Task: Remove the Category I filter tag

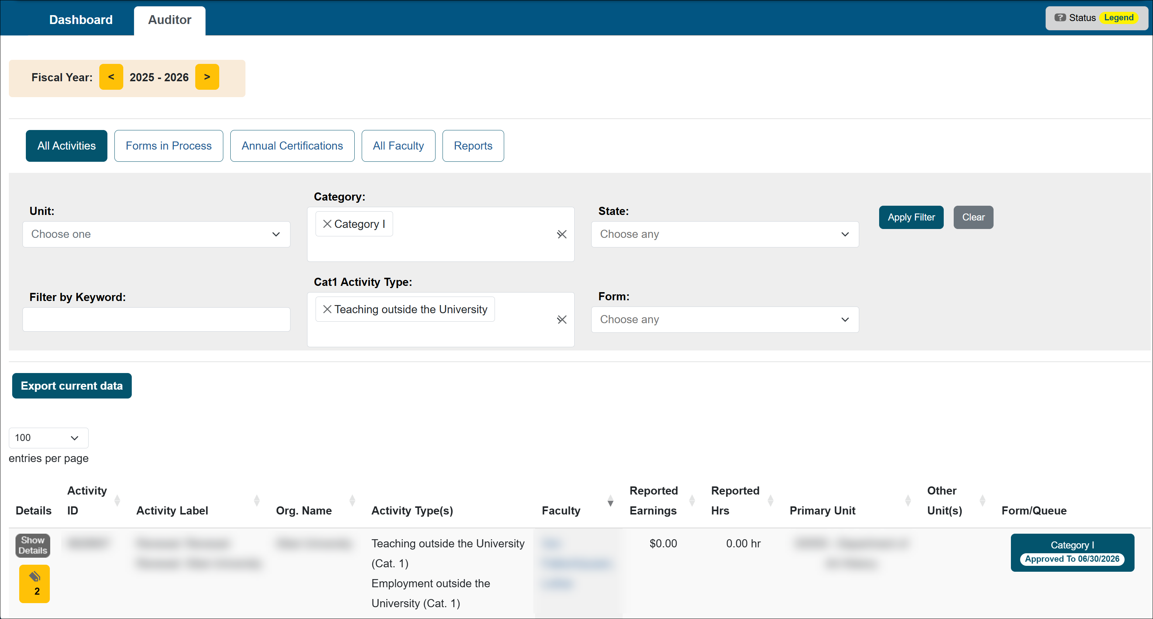Action: (327, 224)
